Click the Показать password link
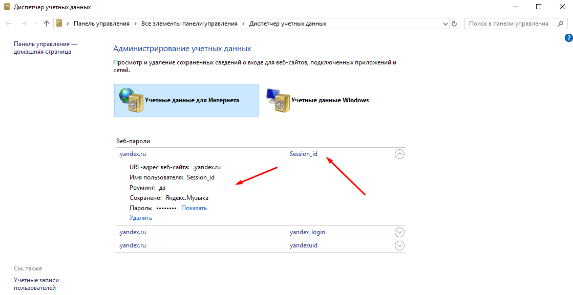Viewport: 573px width, 295px height. (194, 208)
